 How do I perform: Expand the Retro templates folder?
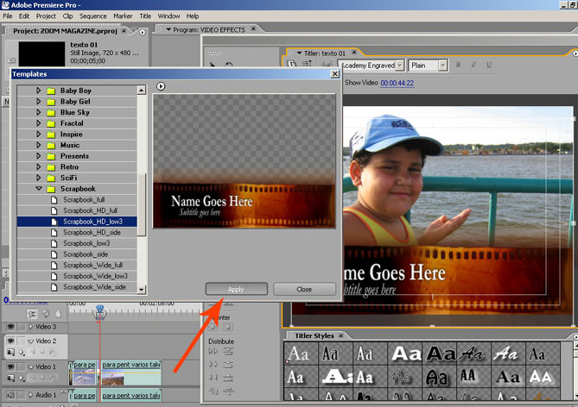click(39, 166)
